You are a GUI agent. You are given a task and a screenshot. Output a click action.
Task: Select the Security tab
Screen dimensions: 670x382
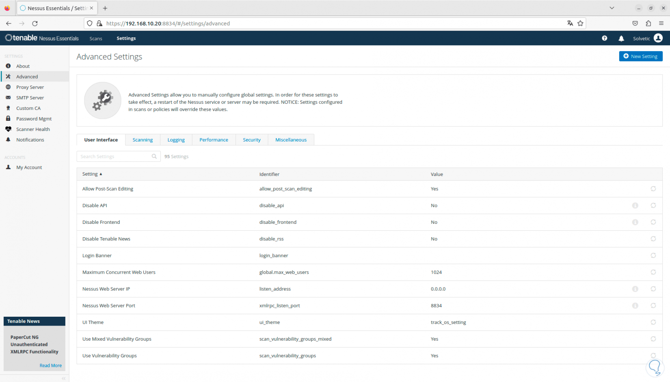point(252,140)
